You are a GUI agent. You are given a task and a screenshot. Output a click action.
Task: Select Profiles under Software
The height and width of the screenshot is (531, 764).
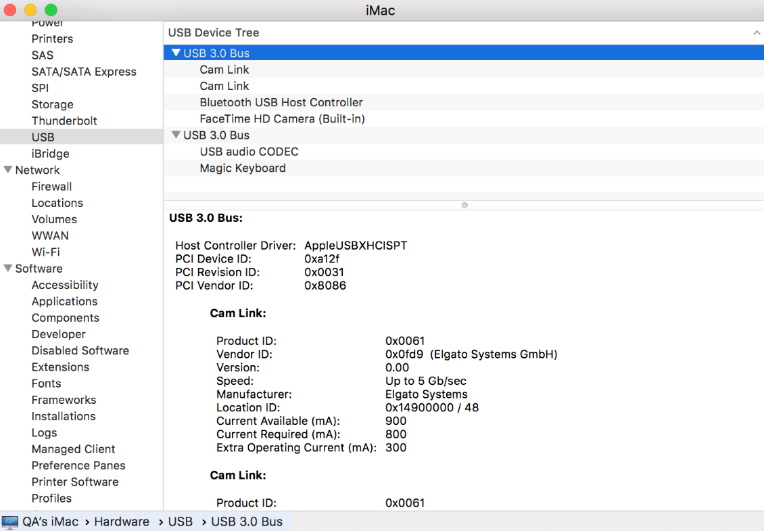pos(51,499)
